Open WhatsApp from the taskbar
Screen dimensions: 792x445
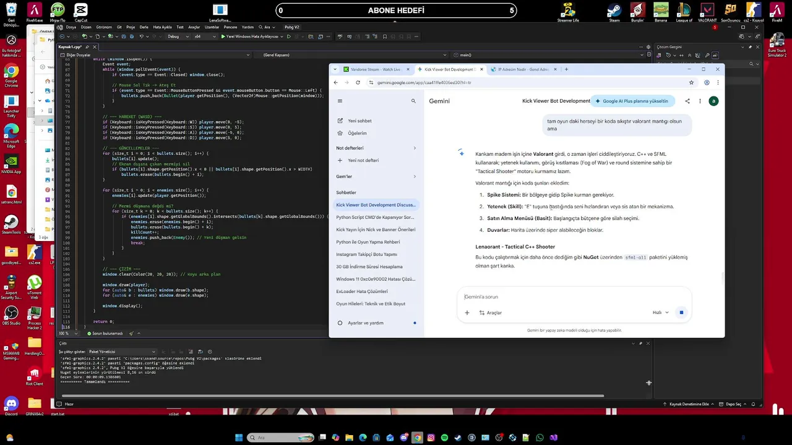pos(540,438)
